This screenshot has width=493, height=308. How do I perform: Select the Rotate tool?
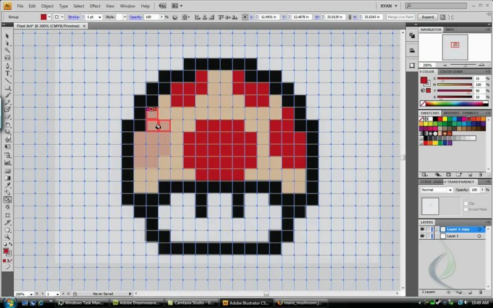[7, 125]
